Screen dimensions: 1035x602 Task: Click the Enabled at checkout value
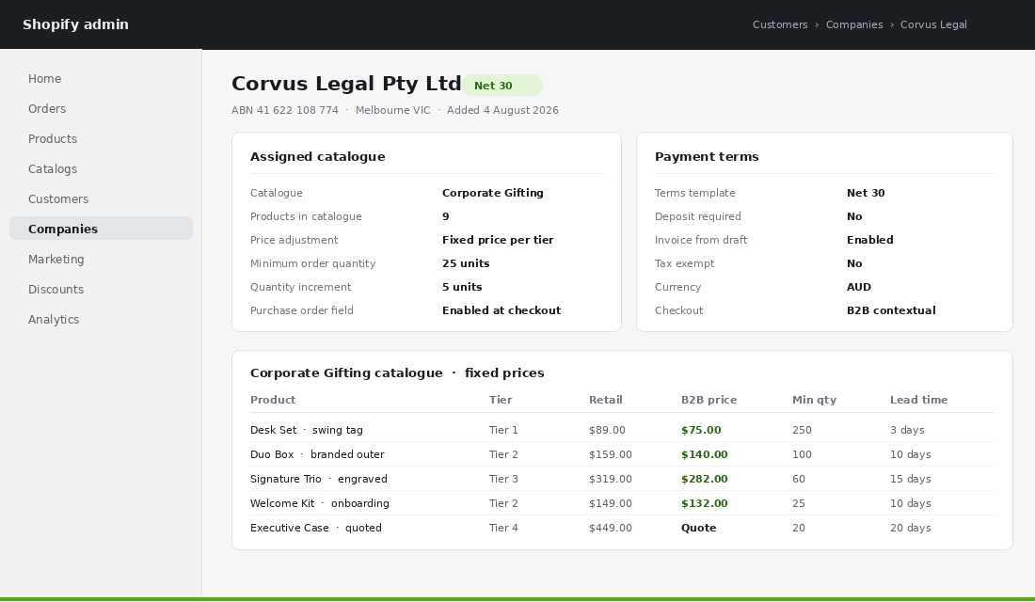[x=501, y=310]
